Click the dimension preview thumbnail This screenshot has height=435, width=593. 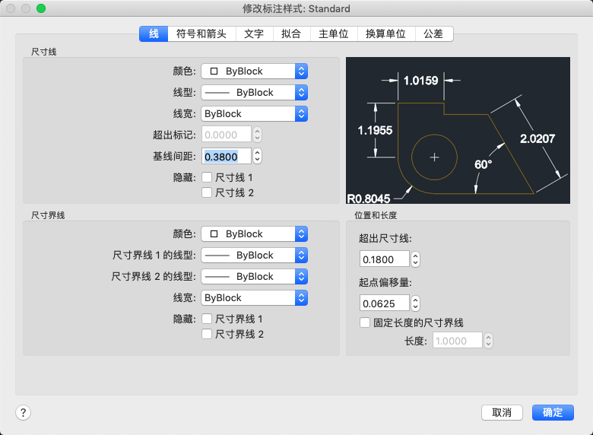click(458, 131)
